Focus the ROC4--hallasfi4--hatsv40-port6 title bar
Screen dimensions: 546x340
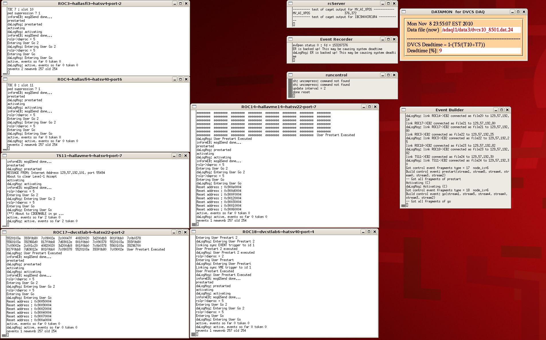(90, 79)
